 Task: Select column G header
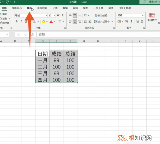(84, 41)
